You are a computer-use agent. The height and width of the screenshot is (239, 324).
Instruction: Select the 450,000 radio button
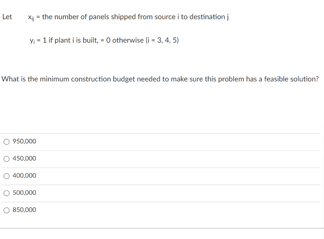(6, 159)
